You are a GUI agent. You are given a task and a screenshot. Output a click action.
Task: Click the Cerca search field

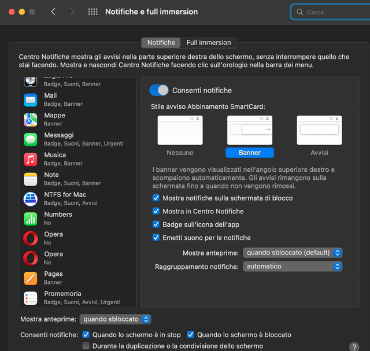(x=330, y=12)
